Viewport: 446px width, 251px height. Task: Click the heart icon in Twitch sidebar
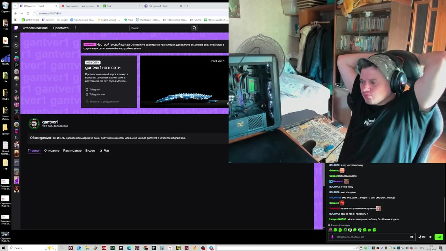click(x=16, y=52)
